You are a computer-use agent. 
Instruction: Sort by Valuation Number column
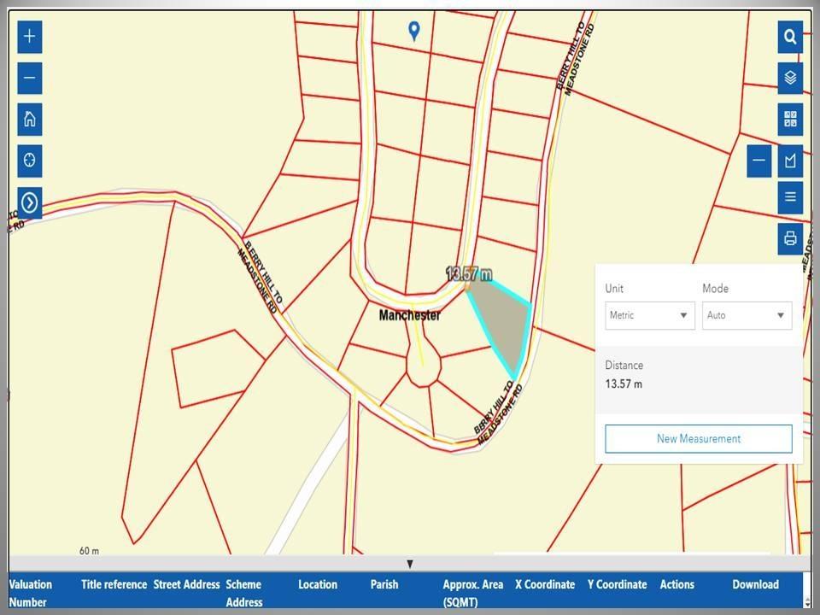point(31,593)
